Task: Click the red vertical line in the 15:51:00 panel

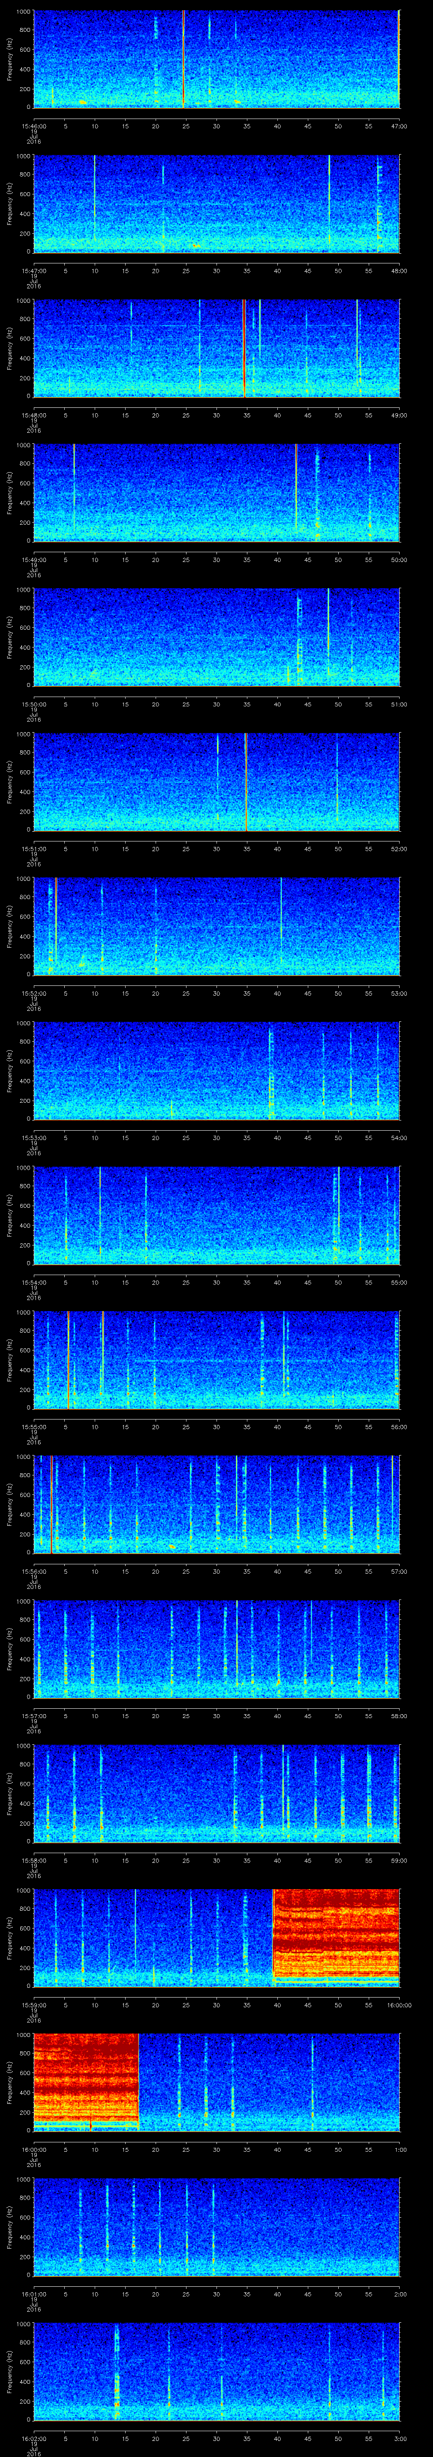Action: (246, 781)
